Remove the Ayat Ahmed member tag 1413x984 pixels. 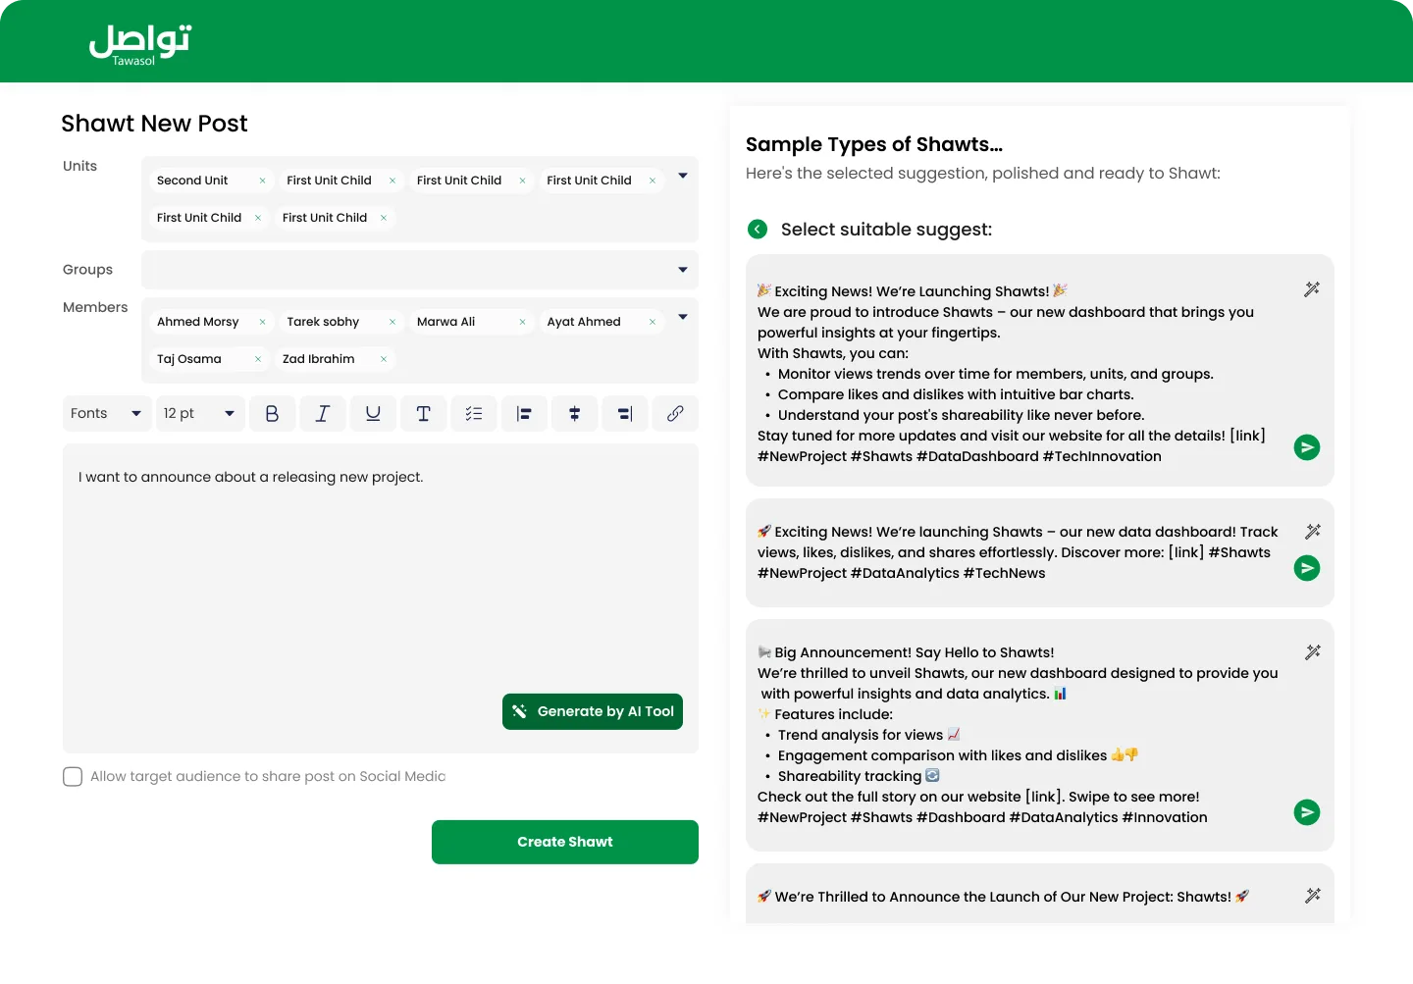click(x=653, y=322)
